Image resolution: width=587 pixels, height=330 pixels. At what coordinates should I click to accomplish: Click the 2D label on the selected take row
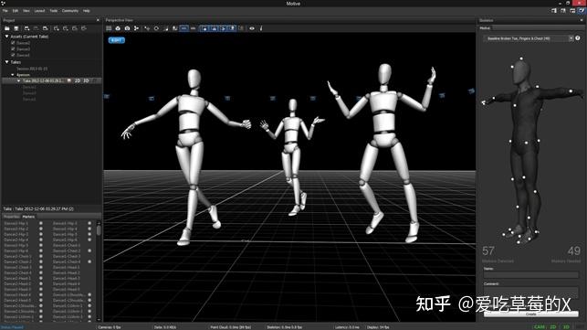(x=78, y=80)
